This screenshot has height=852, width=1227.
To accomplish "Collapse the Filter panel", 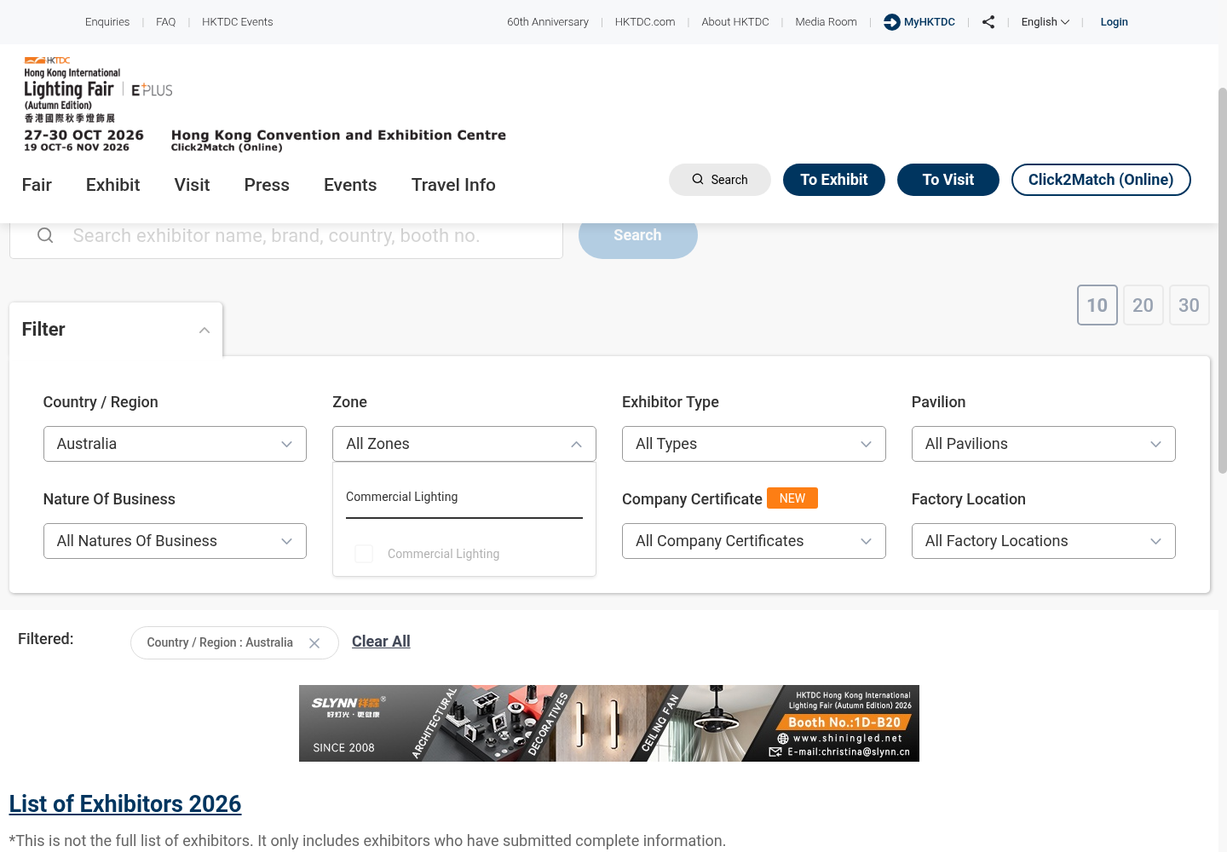I will point(204,331).
